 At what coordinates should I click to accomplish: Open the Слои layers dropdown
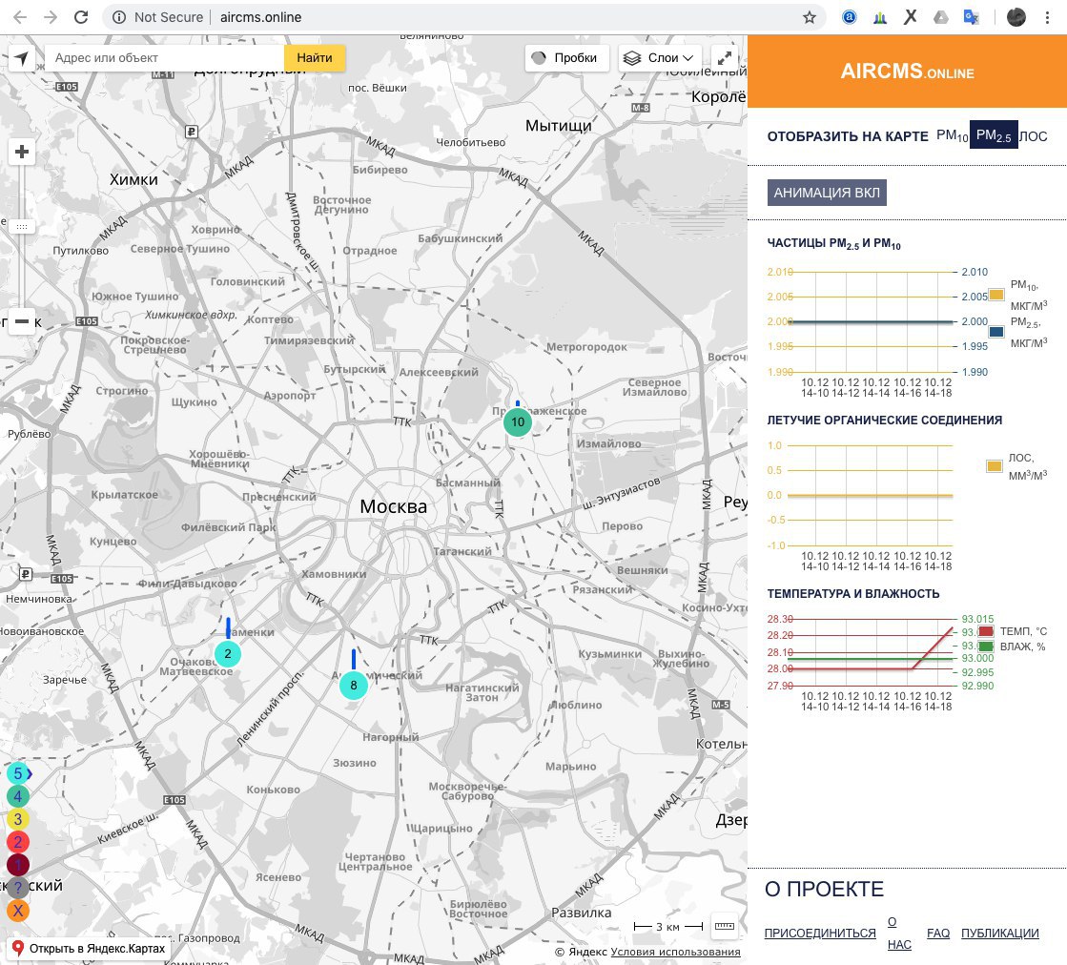click(660, 58)
